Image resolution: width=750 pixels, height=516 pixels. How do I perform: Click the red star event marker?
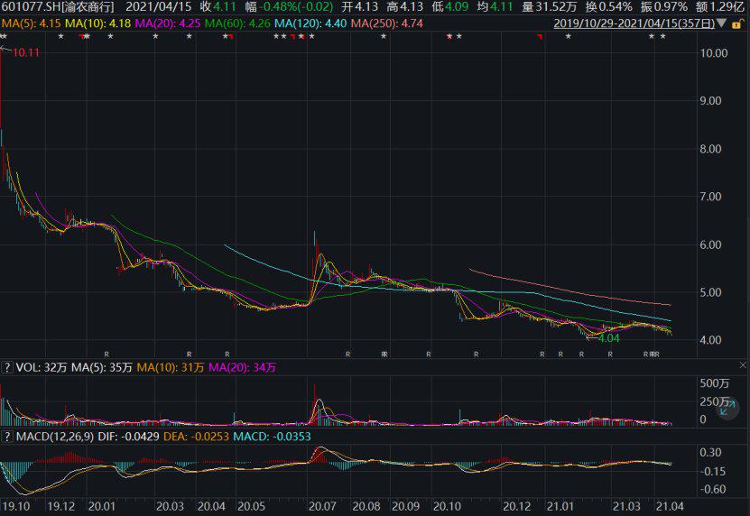pos(449,36)
